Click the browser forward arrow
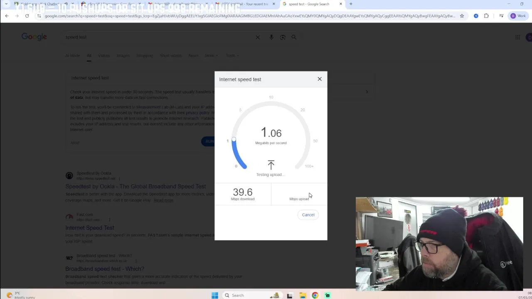532x299 pixels. tap(17, 16)
